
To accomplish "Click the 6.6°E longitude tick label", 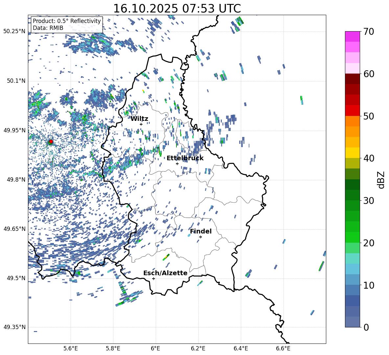I will click(283, 348).
